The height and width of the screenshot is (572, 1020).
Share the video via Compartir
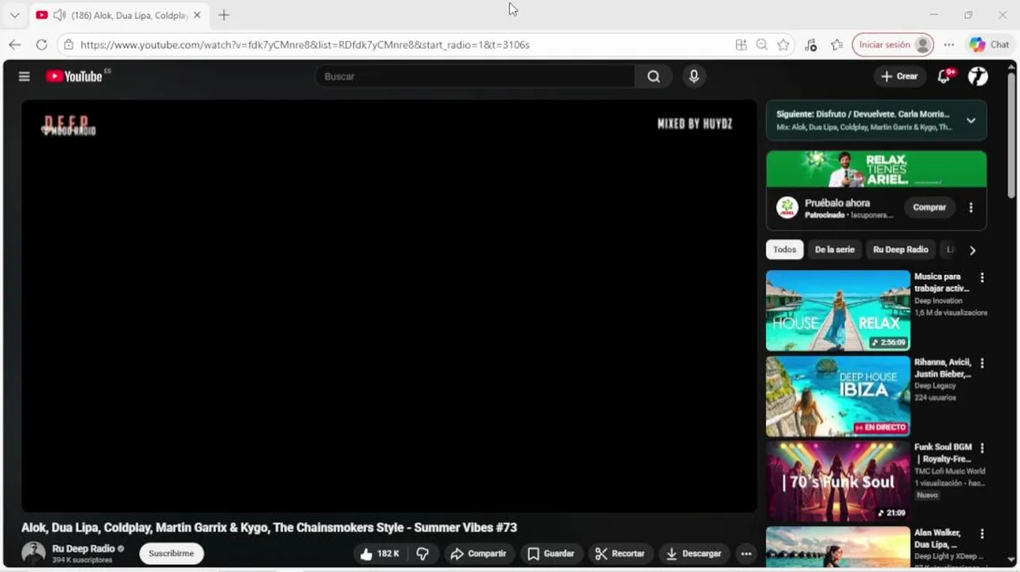[x=478, y=554]
